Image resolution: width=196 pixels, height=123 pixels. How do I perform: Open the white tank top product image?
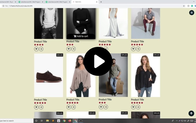(x=49, y=23)
